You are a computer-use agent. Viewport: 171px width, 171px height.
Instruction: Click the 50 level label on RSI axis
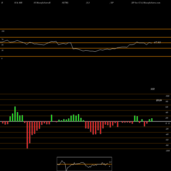[x=2, y=45]
